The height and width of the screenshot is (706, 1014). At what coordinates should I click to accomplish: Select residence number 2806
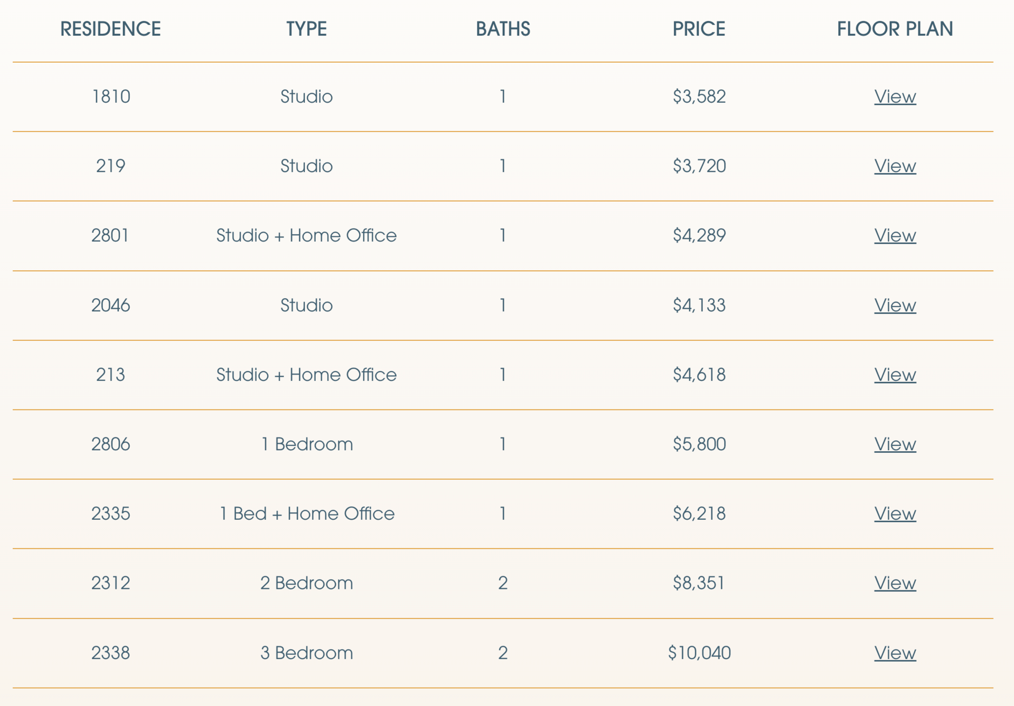110,444
